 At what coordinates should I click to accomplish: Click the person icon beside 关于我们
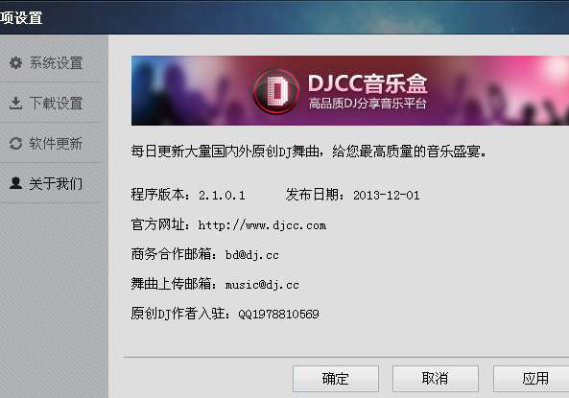pyautogui.click(x=15, y=183)
